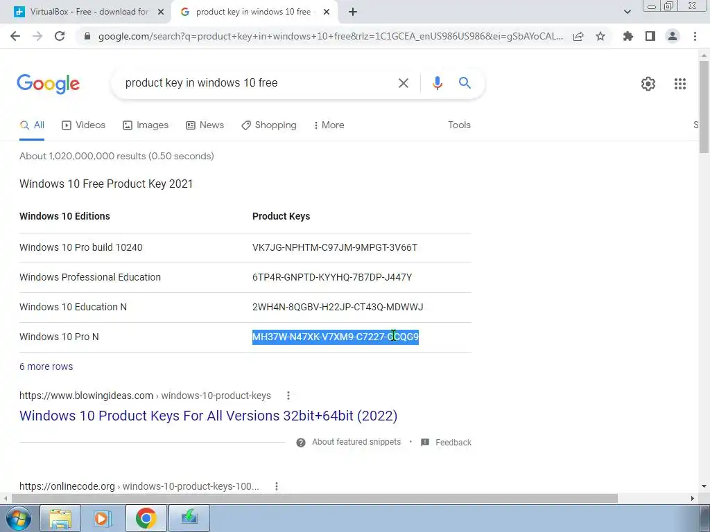Share this page via share icon
This screenshot has height=532, width=710.
click(578, 36)
